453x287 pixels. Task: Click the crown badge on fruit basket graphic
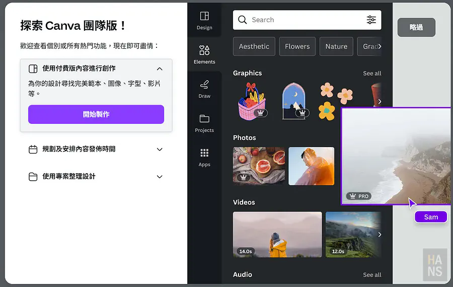[x=260, y=113]
